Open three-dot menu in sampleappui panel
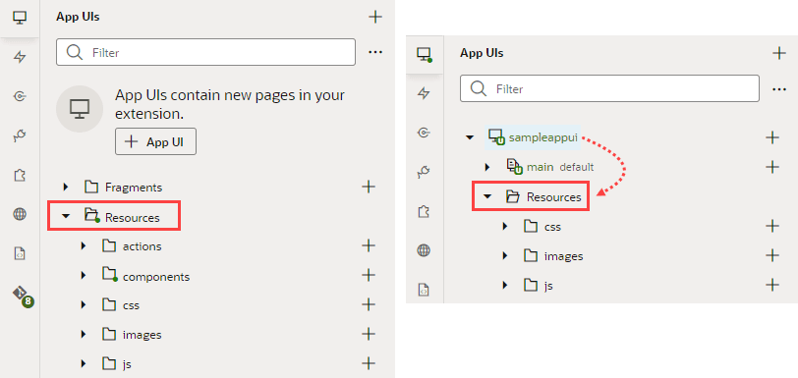Image resolution: width=798 pixels, height=378 pixels. click(779, 89)
